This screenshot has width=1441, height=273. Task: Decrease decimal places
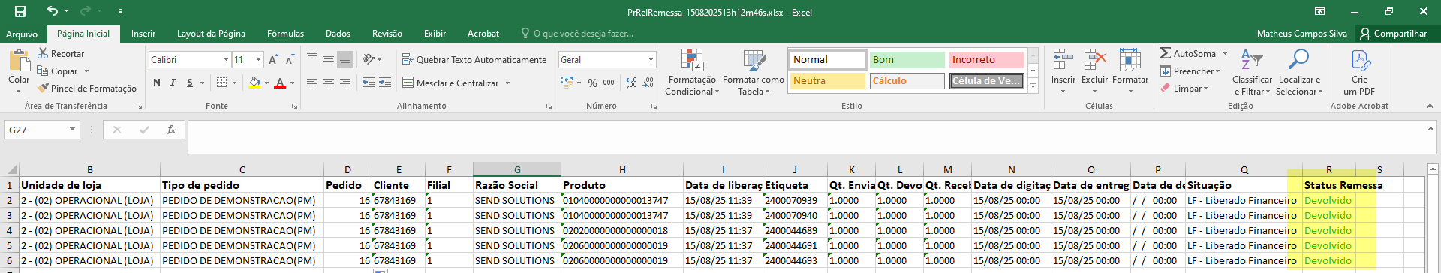[648, 82]
